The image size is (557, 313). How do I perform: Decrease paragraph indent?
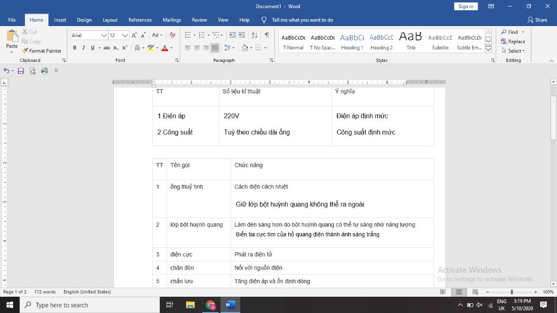tap(232, 35)
